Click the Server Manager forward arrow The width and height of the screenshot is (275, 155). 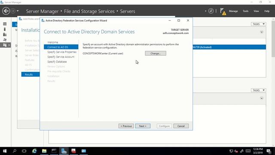13,11
